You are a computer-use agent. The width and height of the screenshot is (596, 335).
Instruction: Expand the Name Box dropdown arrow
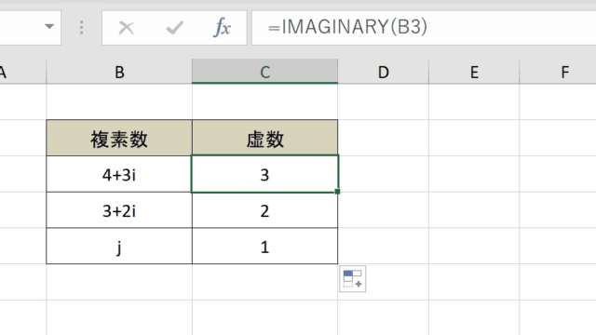pyautogui.click(x=49, y=27)
